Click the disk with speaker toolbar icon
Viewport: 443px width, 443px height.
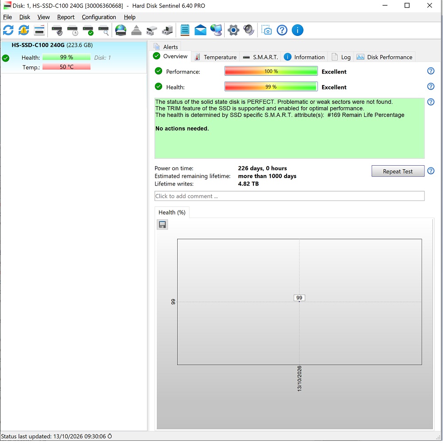pyautogui.click(x=57, y=30)
